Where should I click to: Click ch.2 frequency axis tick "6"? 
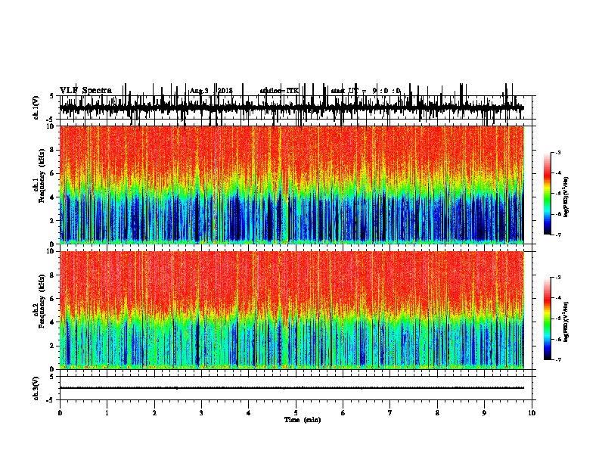point(52,299)
